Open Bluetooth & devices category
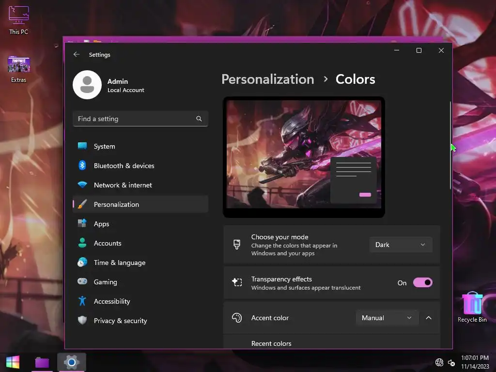This screenshot has width=496, height=372. (x=140, y=166)
